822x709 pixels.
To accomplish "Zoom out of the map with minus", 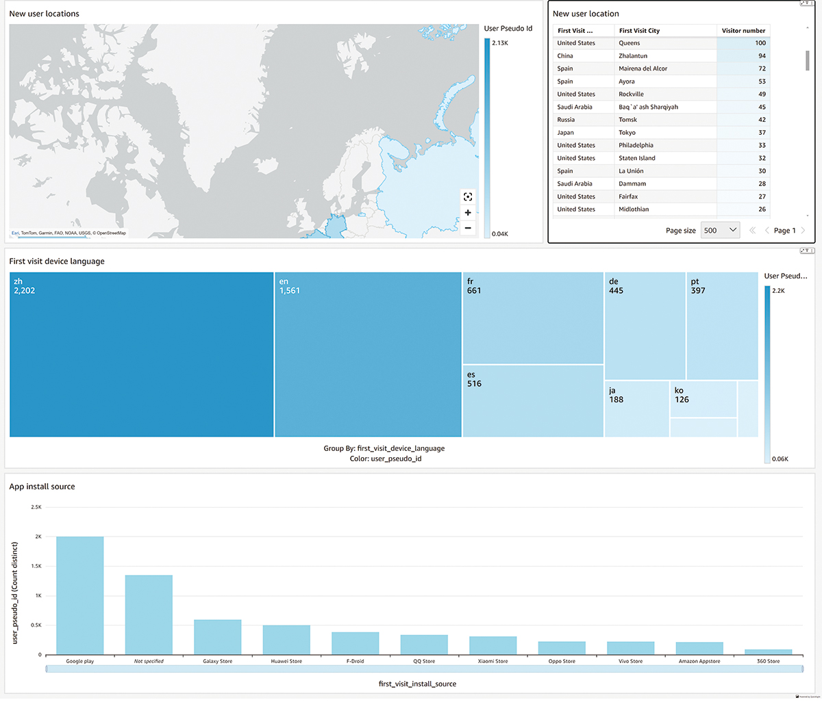I will 468,228.
